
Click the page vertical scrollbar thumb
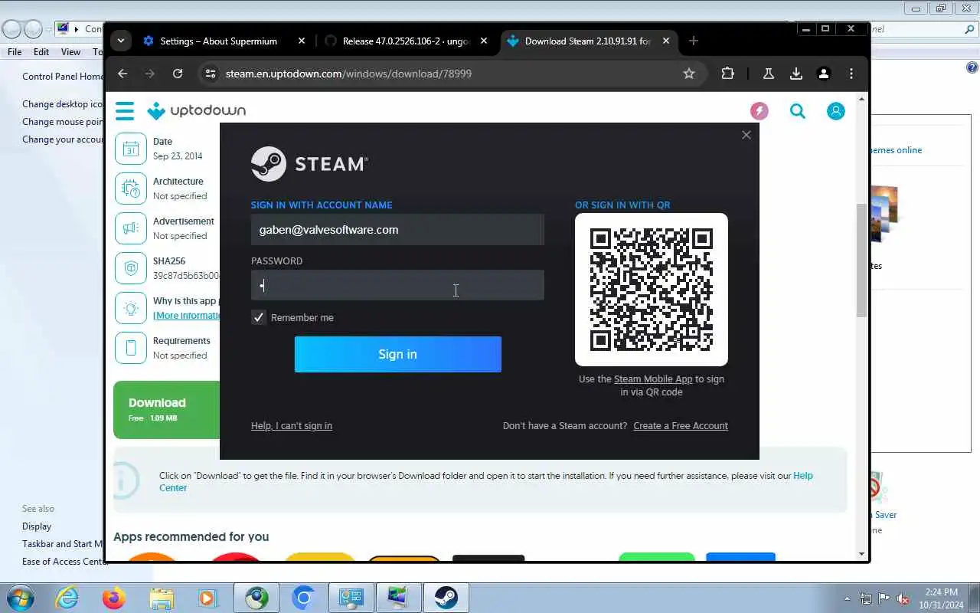(861, 261)
